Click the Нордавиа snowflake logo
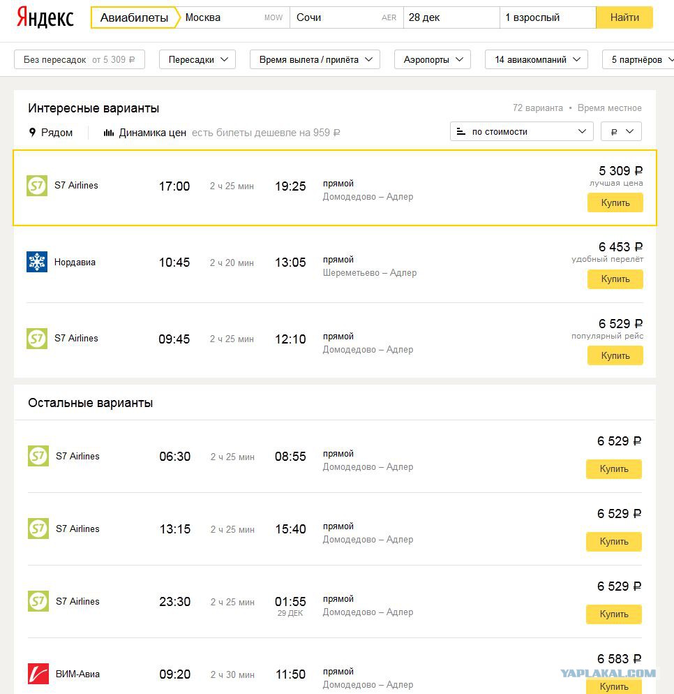Screen dimensions: 674x694 pos(37,262)
